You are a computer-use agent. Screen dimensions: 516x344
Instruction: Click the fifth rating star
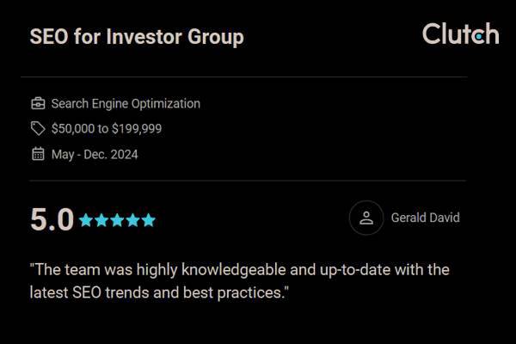click(148, 220)
